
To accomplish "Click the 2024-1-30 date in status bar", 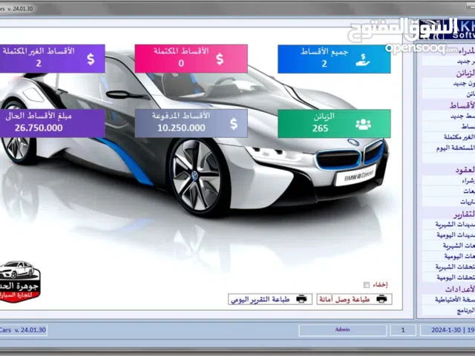I will [x=446, y=330].
